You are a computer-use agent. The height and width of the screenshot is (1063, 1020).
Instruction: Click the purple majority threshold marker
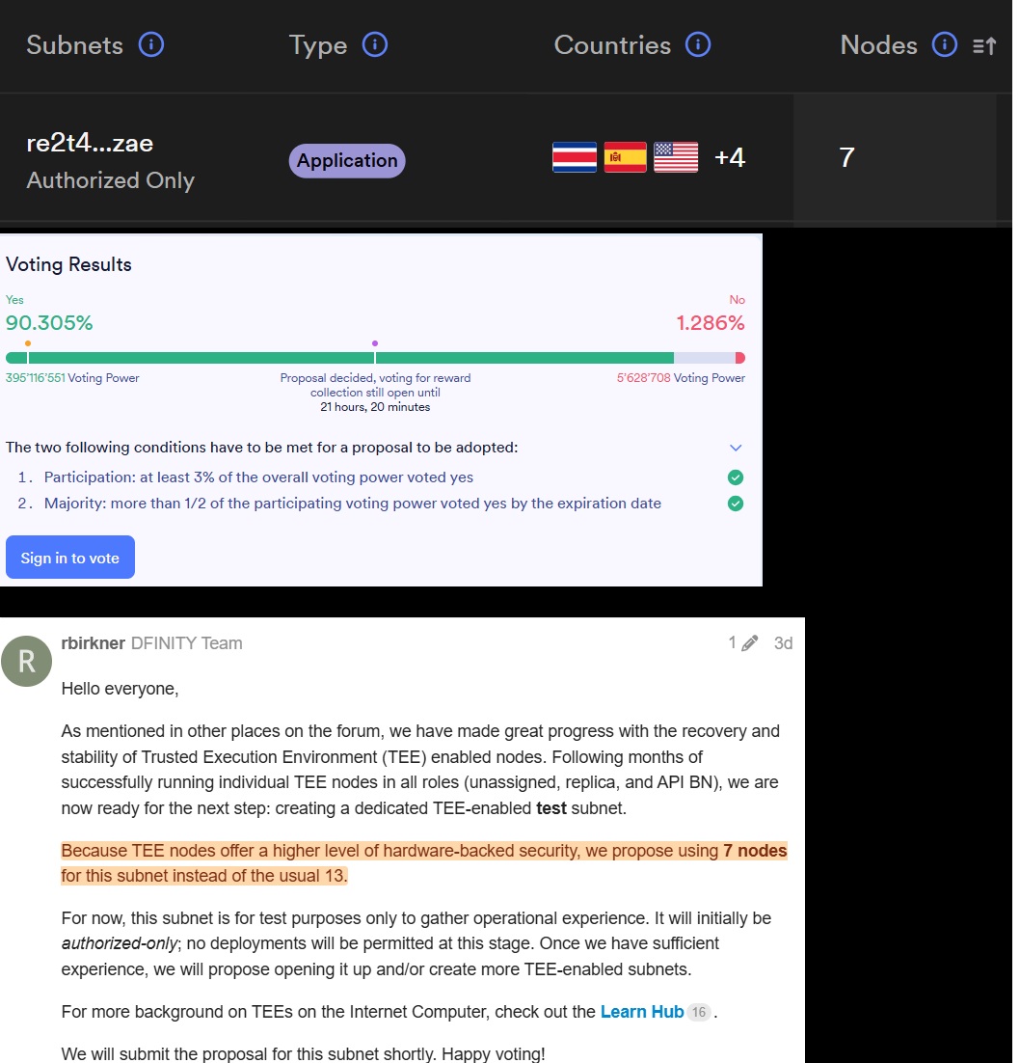tap(375, 343)
